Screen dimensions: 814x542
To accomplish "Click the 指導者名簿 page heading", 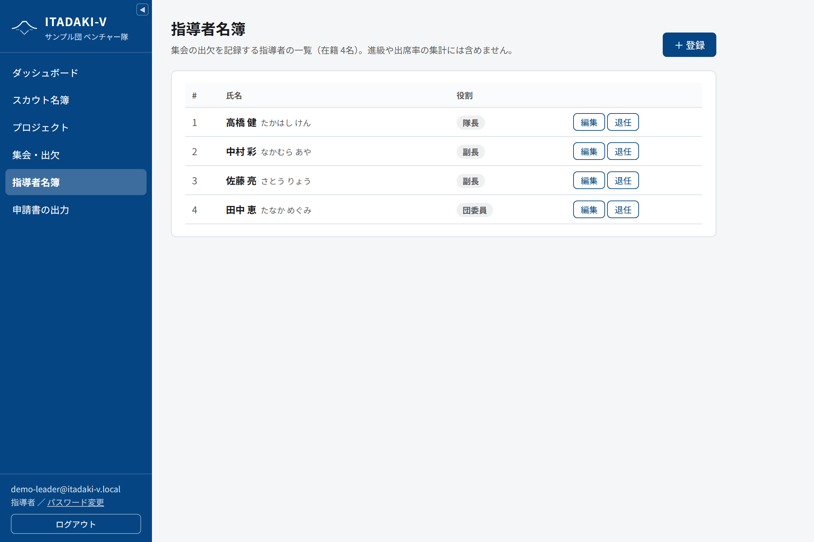I will pos(208,29).
